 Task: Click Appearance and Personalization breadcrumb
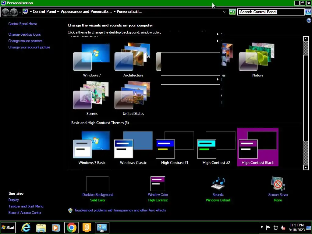pyautogui.click(x=86, y=12)
